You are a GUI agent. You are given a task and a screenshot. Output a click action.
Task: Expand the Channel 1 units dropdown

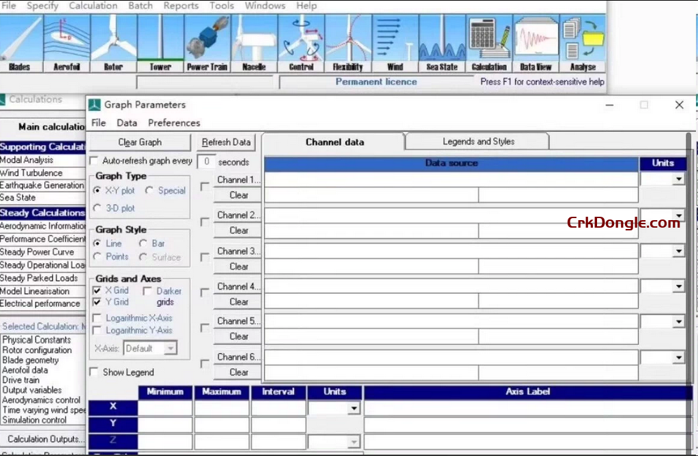(x=678, y=179)
